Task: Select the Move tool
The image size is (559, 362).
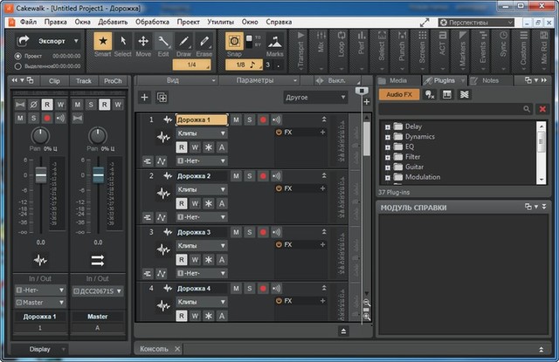Action: (x=143, y=42)
